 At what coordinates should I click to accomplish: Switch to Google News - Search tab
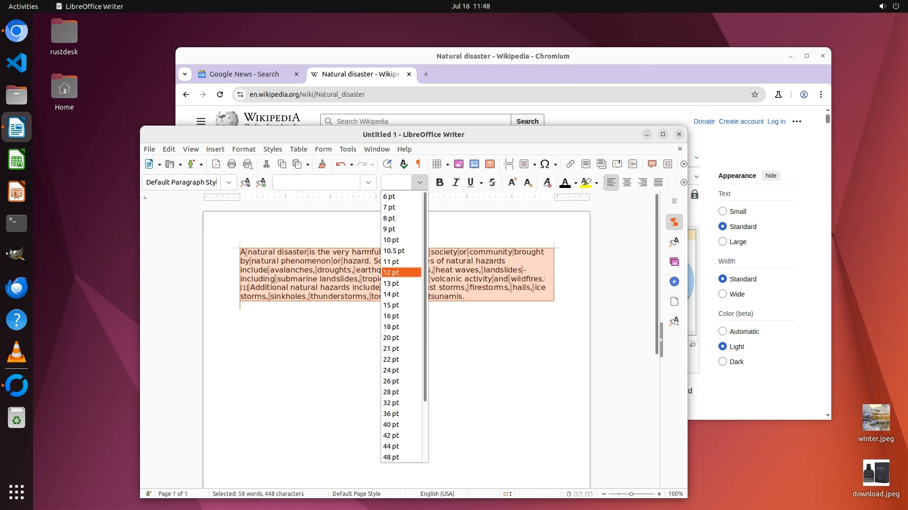(244, 74)
